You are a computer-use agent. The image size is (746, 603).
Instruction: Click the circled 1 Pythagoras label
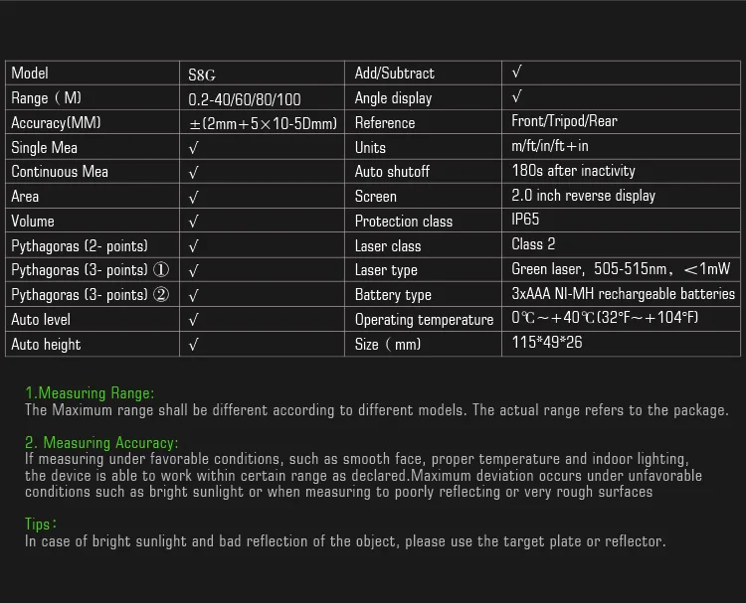(91, 270)
